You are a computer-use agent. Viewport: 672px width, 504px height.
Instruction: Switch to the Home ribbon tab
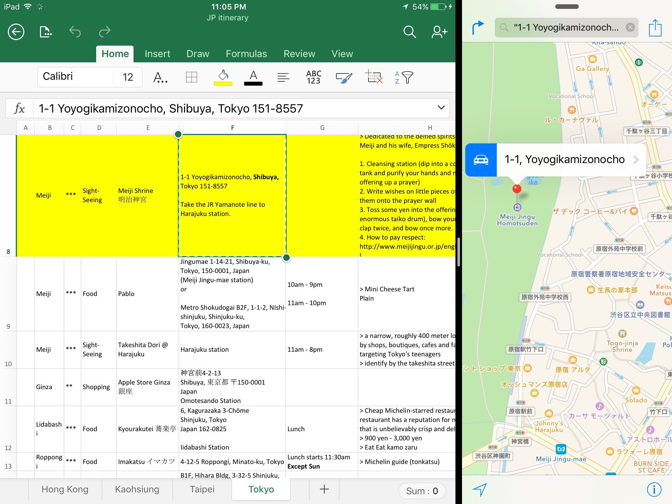coord(115,53)
